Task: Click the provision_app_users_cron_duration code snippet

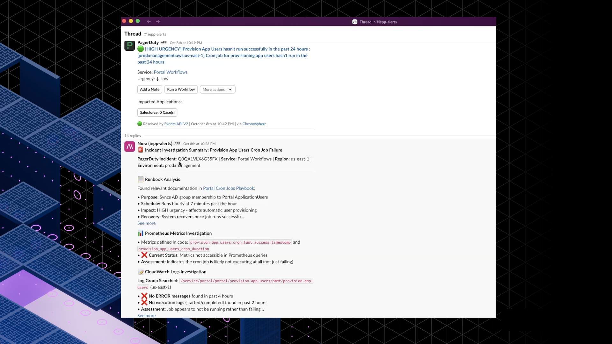Action: pyautogui.click(x=174, y=249)
